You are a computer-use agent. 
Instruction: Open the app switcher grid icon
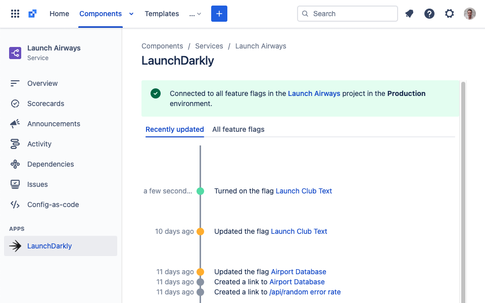(15, 14)
